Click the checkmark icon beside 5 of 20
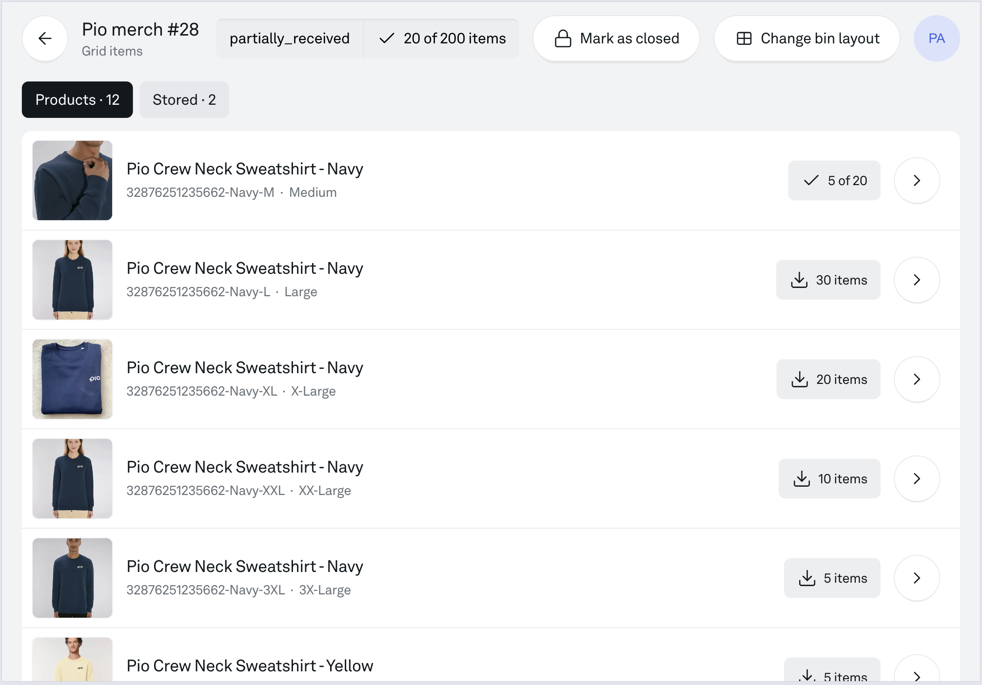Screen dimensions: 982x685 811,181
